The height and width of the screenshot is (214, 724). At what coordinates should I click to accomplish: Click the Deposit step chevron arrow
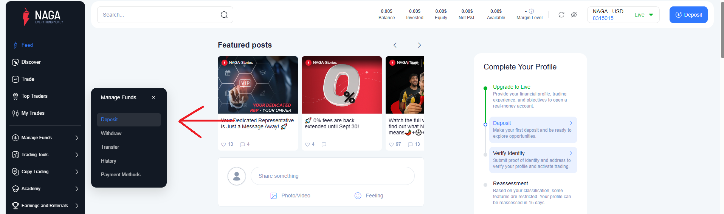[x=571, y=123]
